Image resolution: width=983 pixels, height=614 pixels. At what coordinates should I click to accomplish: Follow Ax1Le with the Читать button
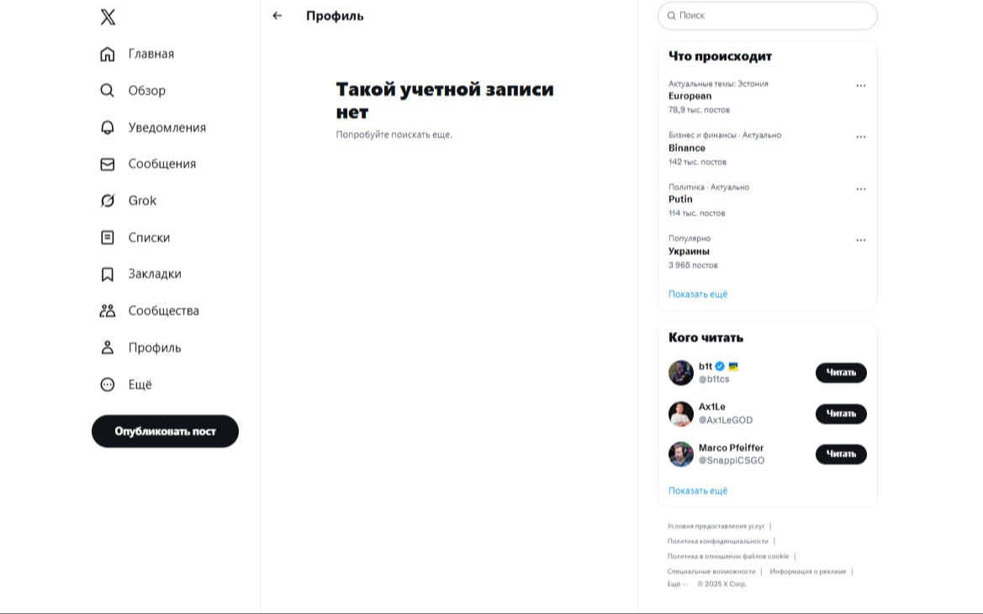[840, 413]
